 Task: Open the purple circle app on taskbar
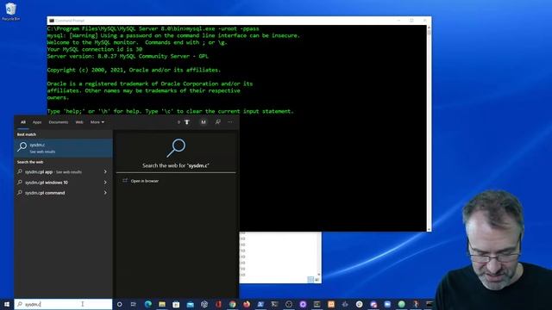pos(303,304)
